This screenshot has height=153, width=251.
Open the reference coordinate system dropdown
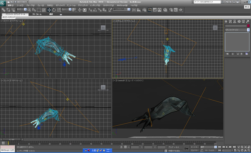tap(67, 10)
